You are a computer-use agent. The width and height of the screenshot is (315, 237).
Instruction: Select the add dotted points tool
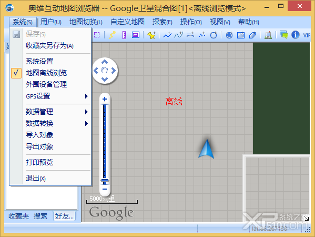(202, 35)
